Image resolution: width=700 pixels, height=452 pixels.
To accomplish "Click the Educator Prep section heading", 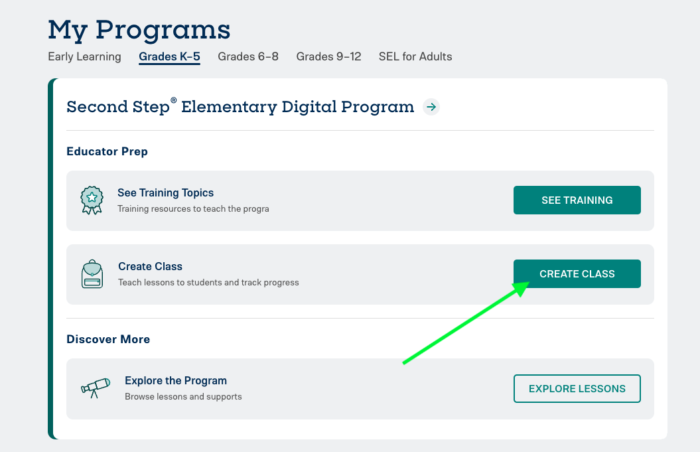I will tap(107, 151).
